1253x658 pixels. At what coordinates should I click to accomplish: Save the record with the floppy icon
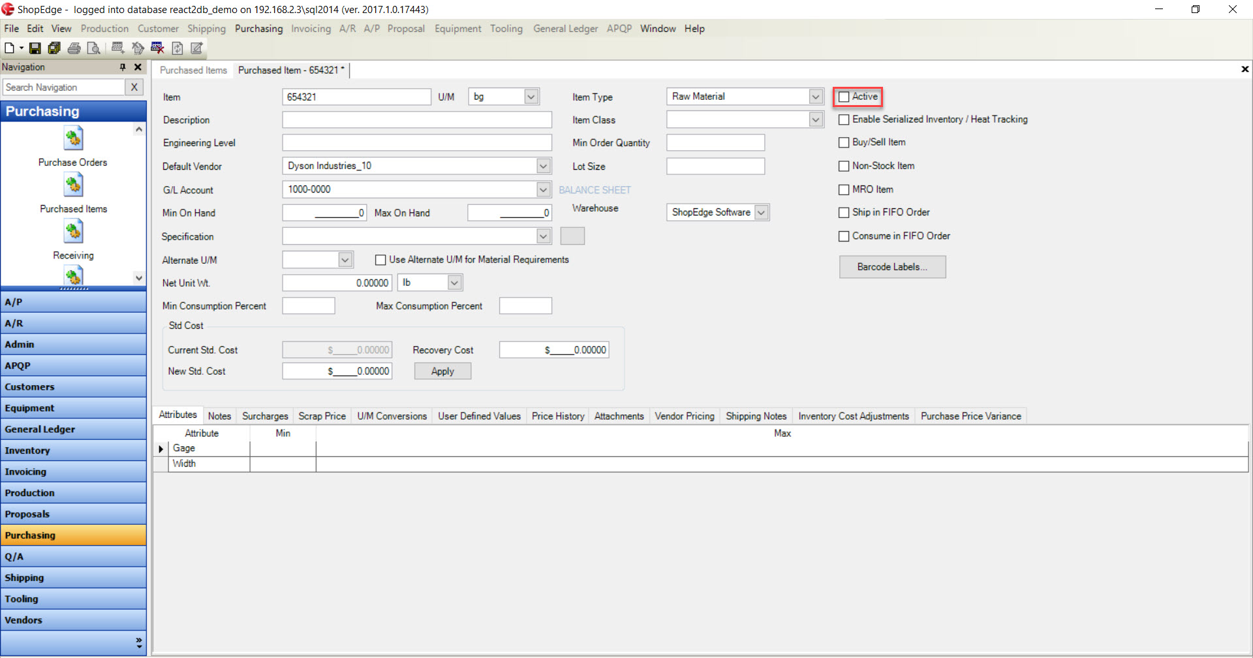pyautogui.click(x=35, y=48)
